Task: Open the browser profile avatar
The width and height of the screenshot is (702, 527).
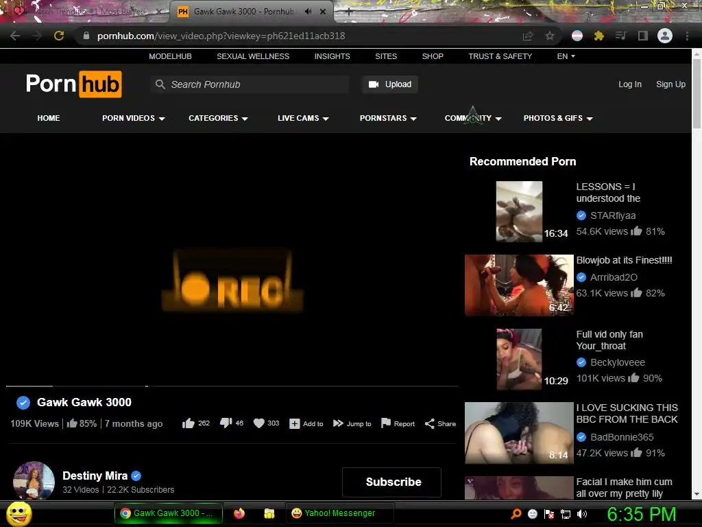Action: click(665, 36)
